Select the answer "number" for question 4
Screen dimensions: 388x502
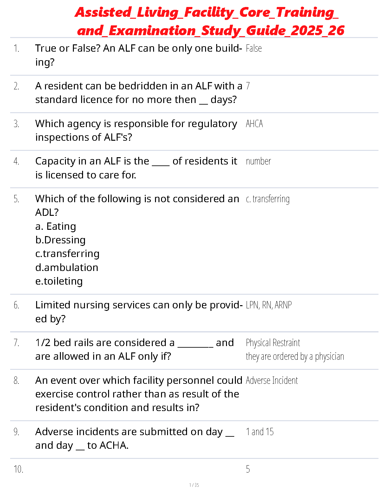258,161
